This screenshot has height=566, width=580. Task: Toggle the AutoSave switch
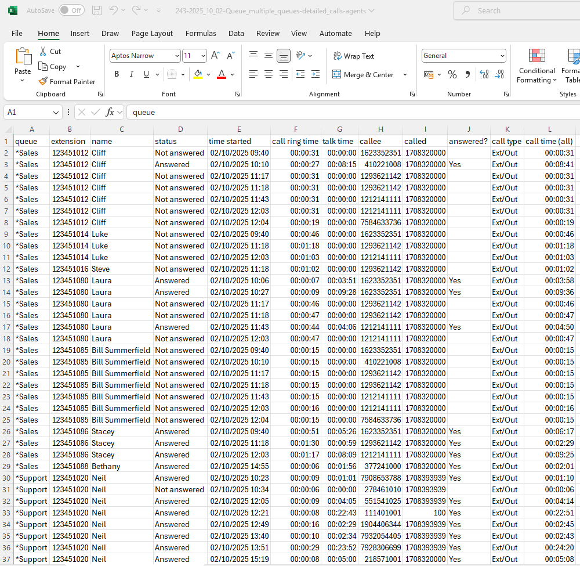(x=71, y=10)
